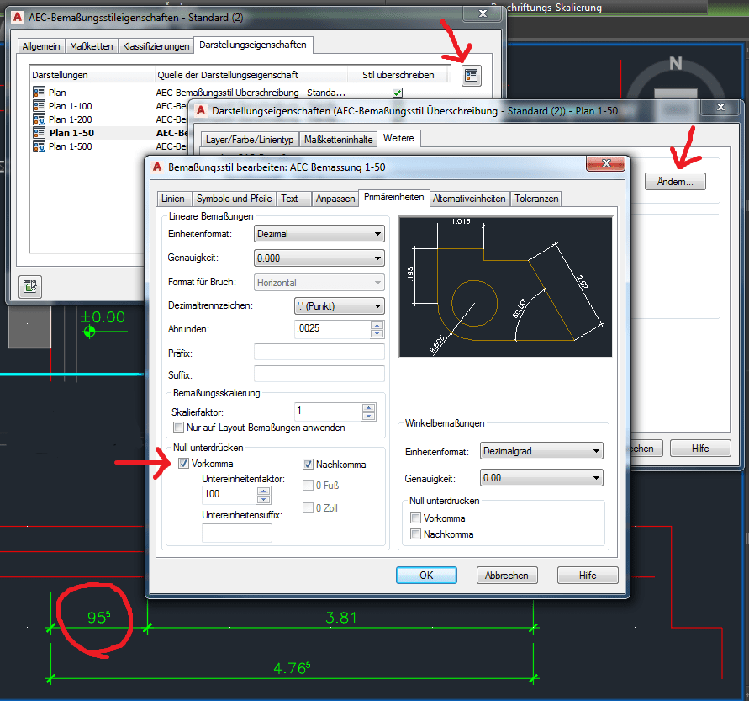Click the Skalierfaktor value field

[x=328, y=412]
